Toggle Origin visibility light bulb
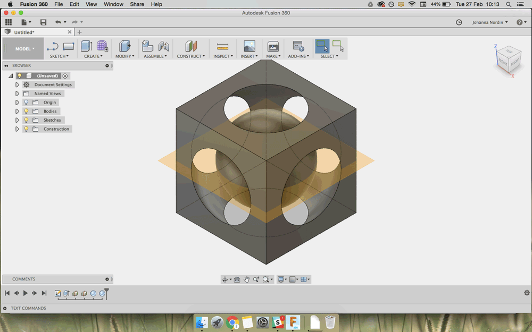The width and height of the screenshot is (532, 332). coord(26,103)
